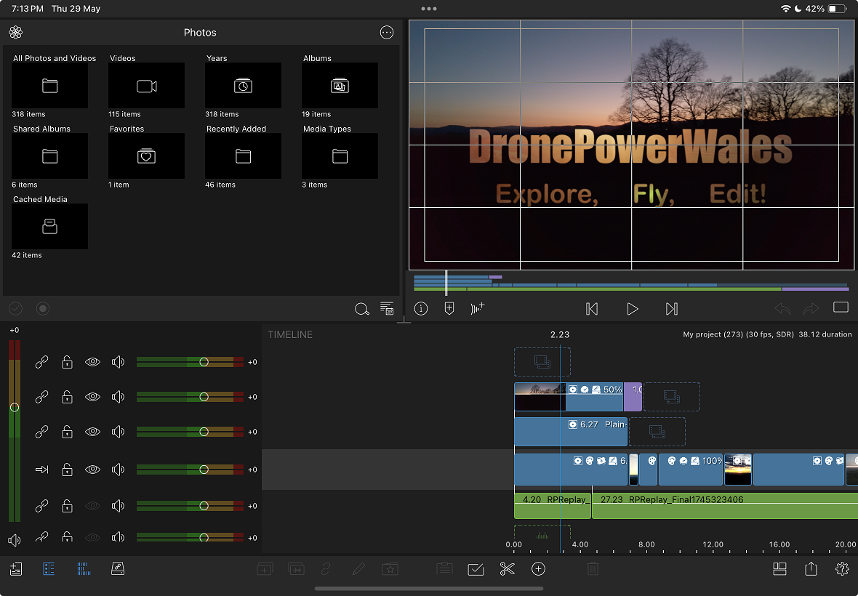Tap the clipboard icon in timeline toolbar
Screen dimensions: 858x596
pyautogui.click(x=444, y=569)
